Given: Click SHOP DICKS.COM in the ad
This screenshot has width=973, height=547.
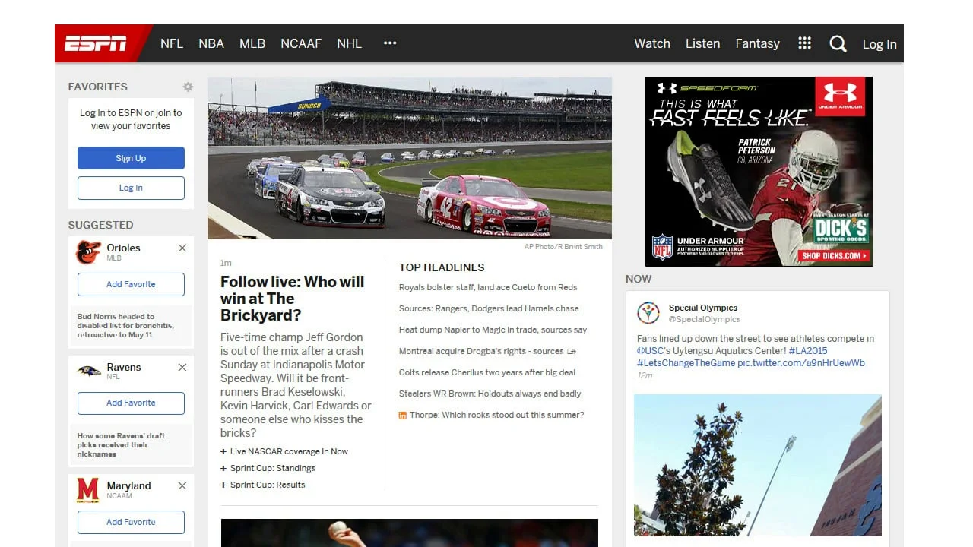Looking at the screenshot, I should pos(834,255).
